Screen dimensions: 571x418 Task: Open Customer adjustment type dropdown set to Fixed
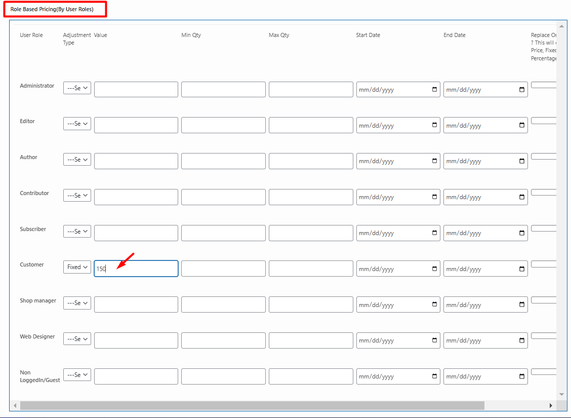77,267
